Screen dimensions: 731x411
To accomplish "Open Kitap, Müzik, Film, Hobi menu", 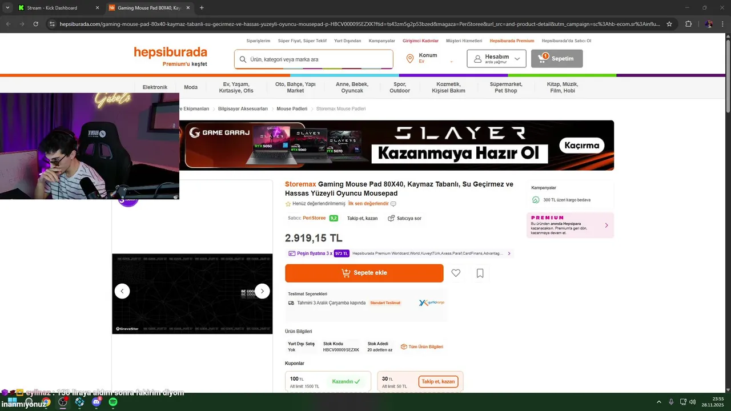I will coord(563,87).
